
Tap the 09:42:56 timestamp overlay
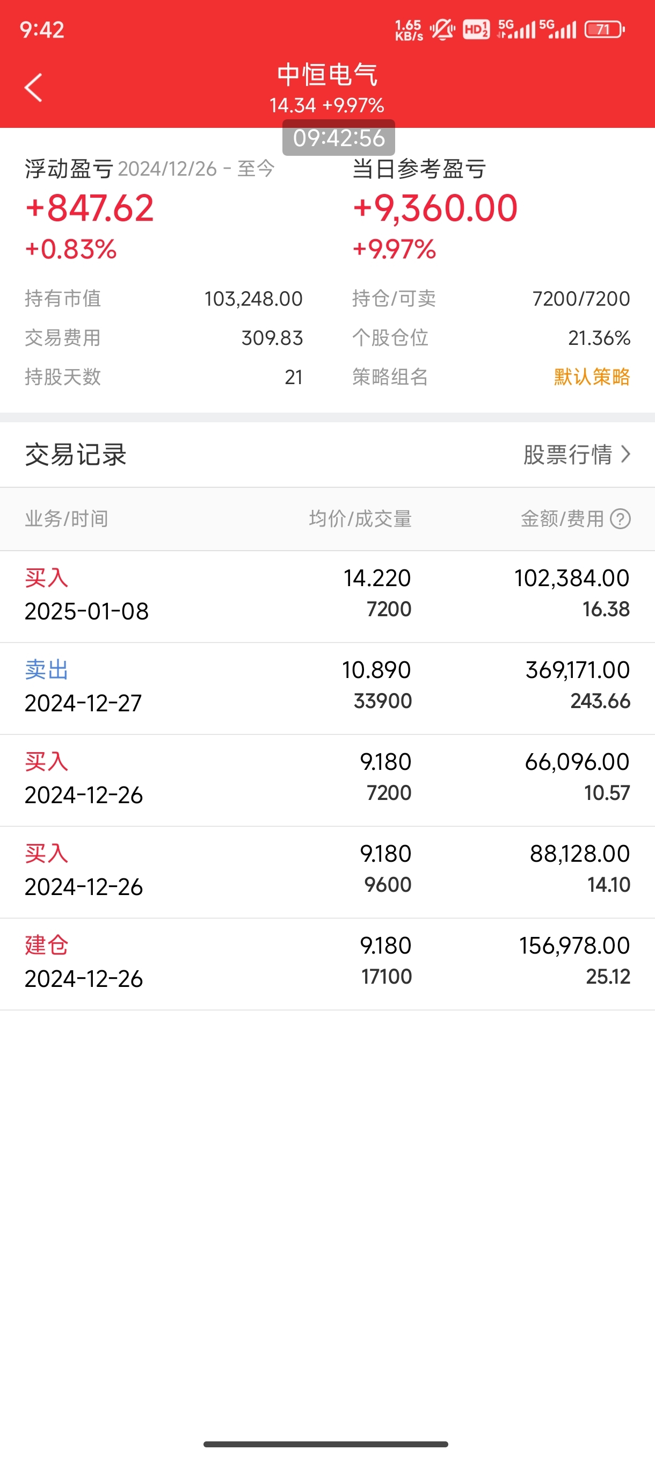339,138
